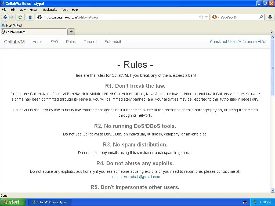The width and height of the screenshot is (275, 206).
Task: Open the Downloads arrow button
Action: click(x=270, y=17)
